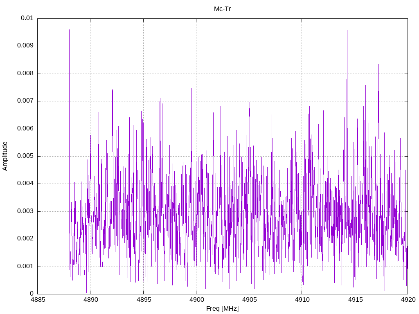
Task: Click the x-axis tick label 4895
Action: pos(144,300)
